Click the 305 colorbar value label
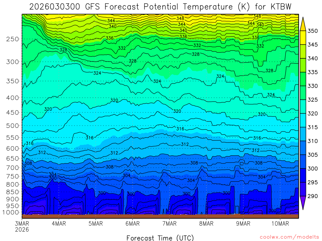This screenshot has height=241, width=322. point(313,155)
